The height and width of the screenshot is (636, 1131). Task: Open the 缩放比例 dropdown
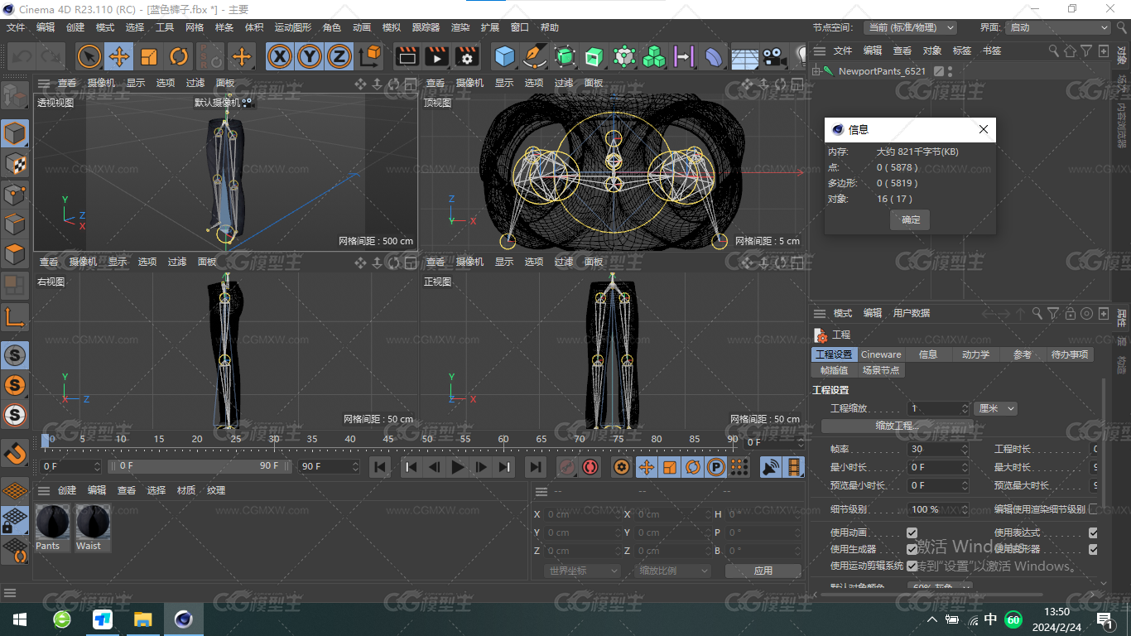[674, 571]
